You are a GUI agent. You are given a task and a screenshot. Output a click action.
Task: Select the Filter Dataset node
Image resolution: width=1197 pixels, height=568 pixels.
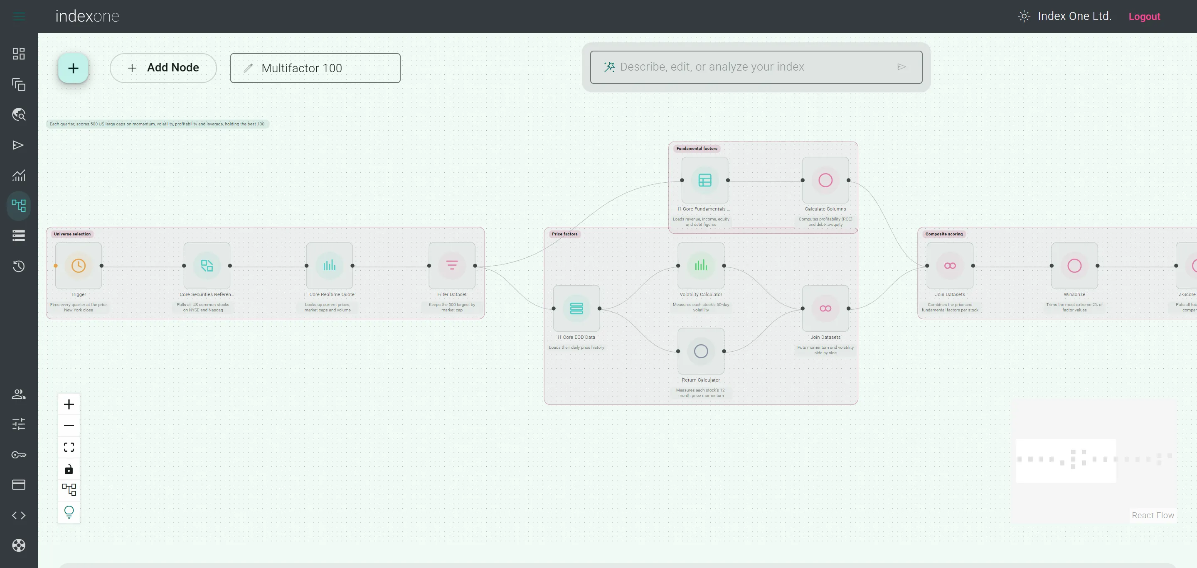[x=452, y=266]
